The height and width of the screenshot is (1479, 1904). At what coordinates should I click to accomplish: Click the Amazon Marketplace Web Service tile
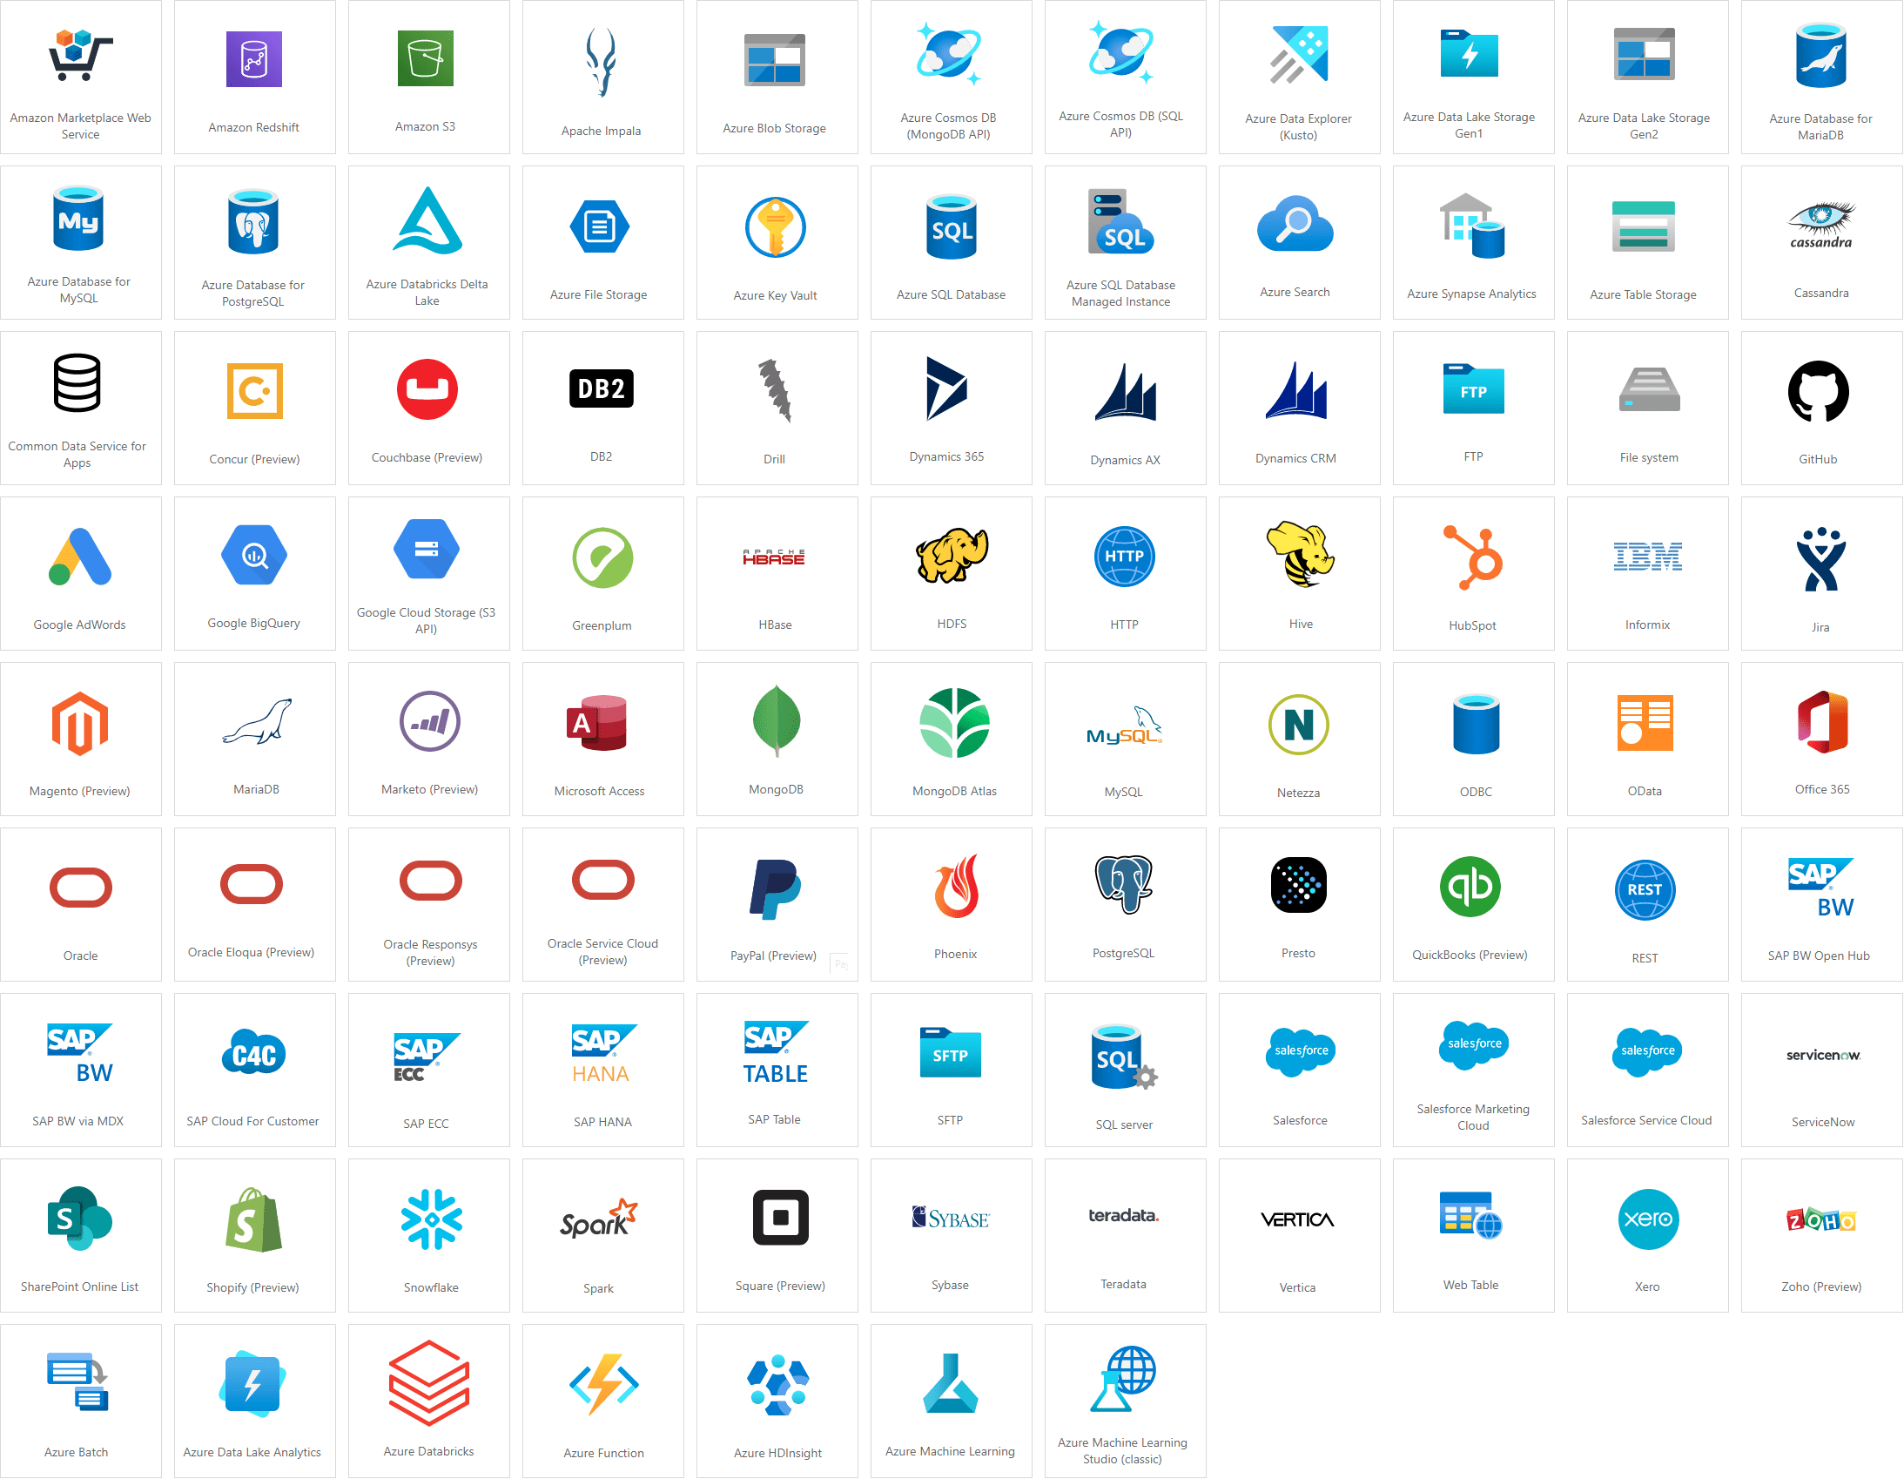click(80, 77)
